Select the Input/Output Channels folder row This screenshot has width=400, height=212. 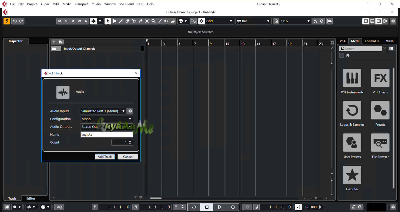click(x=97, y=49)
